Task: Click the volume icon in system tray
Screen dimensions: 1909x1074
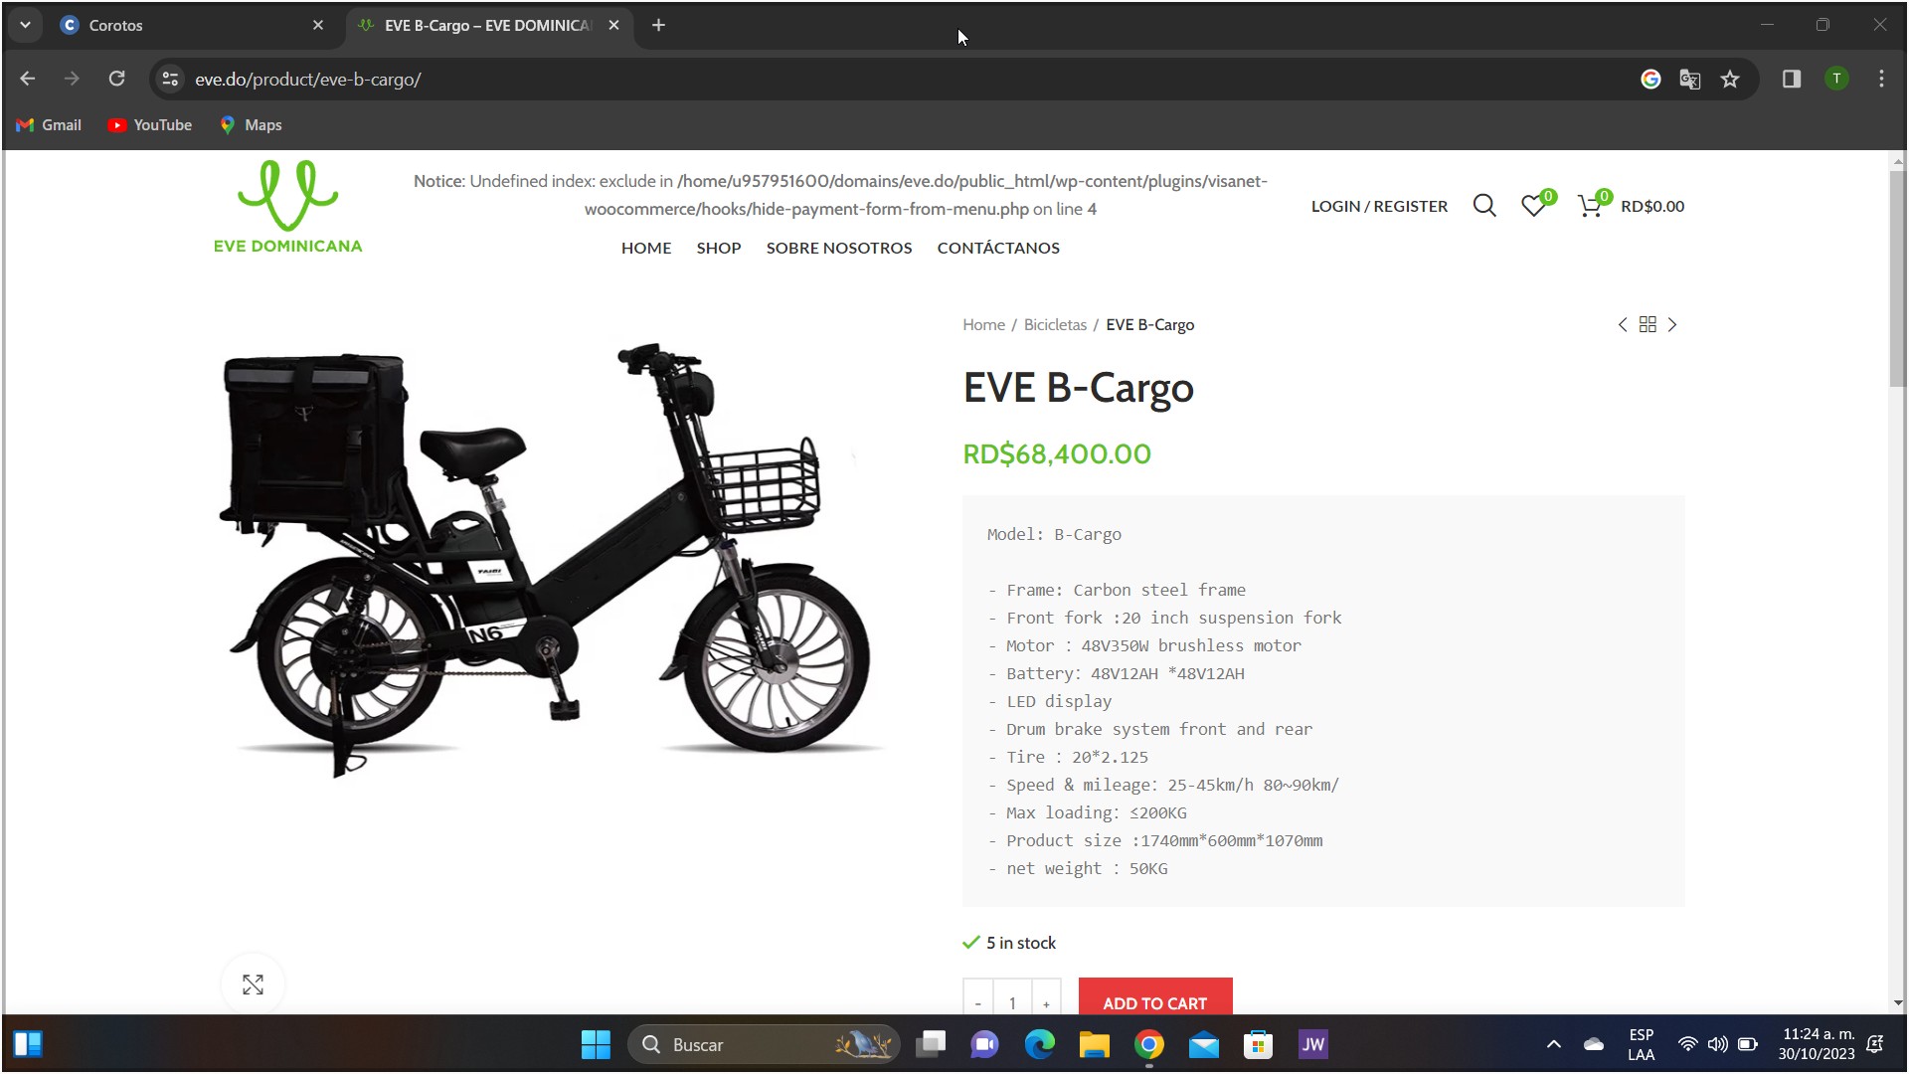Action: coord(1717,1044)
